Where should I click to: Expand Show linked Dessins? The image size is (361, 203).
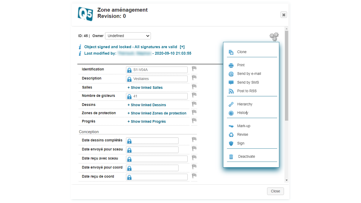(x=147, y=105)
